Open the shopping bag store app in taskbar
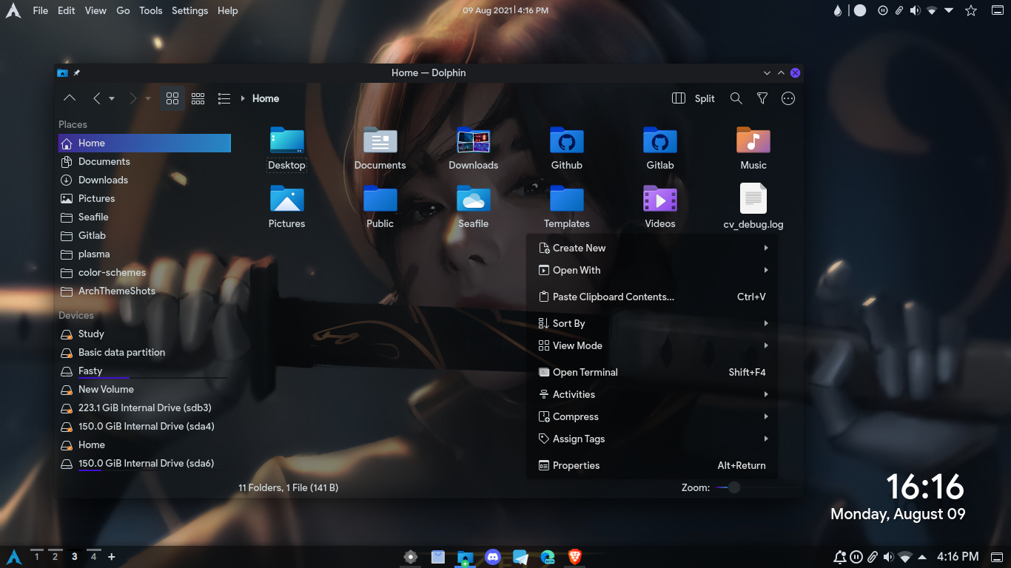This screenshot has width=1011, height=568. (438, 557)
